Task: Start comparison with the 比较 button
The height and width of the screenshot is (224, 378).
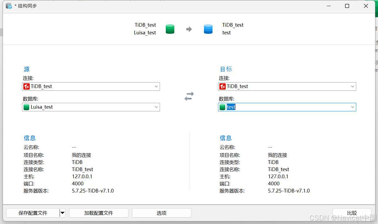Action: click(x=352, y=213)
